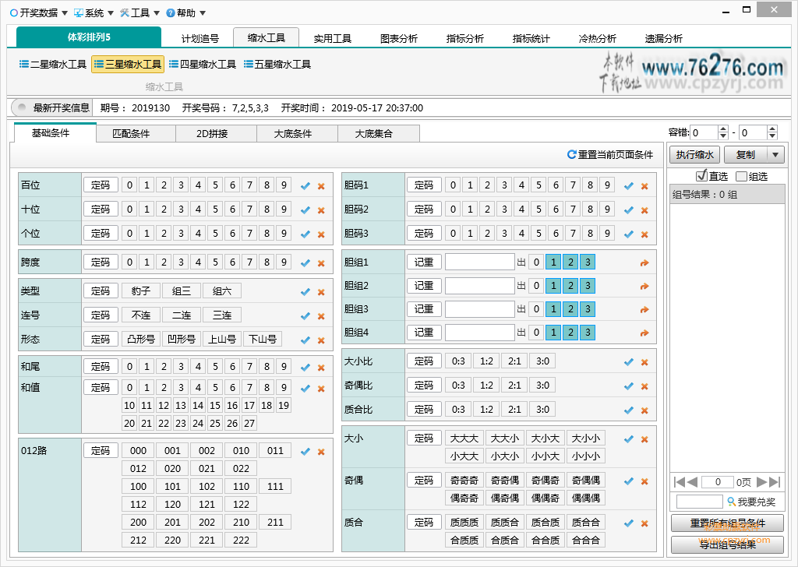The width and height of the screenshot is (798, 567).
Task: Click 记重 button in 胆组2 row
Action: coord(424,285)
